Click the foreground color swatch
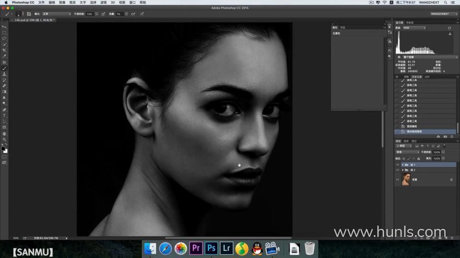460x258 pixels. coord(3,149)
